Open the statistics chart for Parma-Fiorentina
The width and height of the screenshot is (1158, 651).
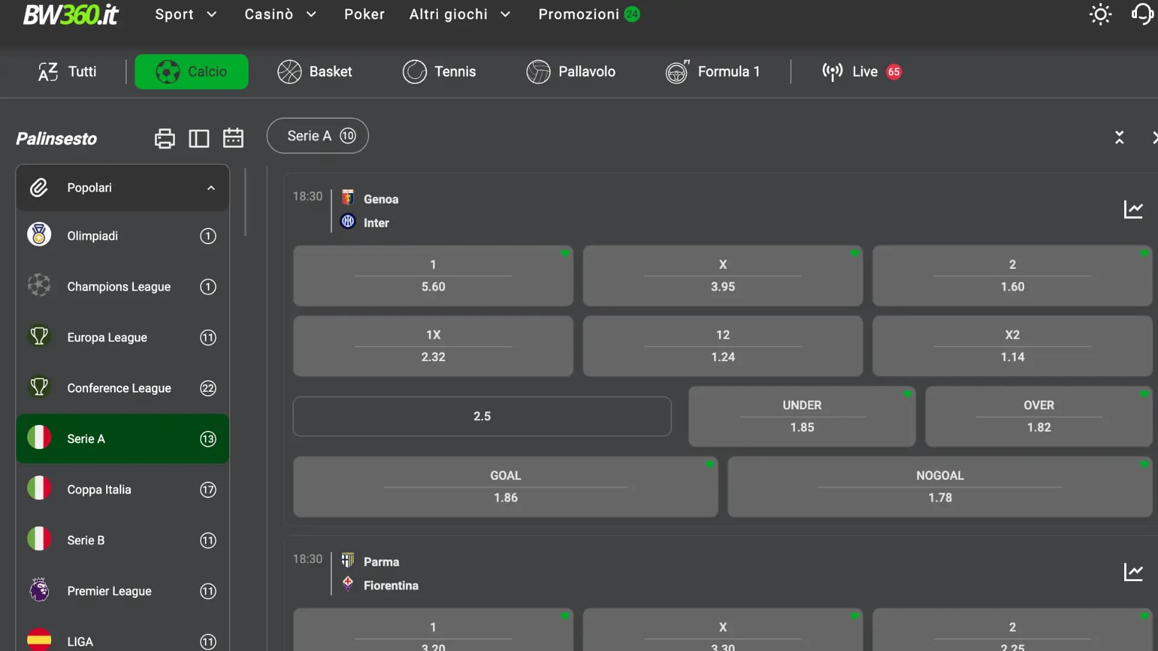pyautogui.click(x=1133, y=572)
